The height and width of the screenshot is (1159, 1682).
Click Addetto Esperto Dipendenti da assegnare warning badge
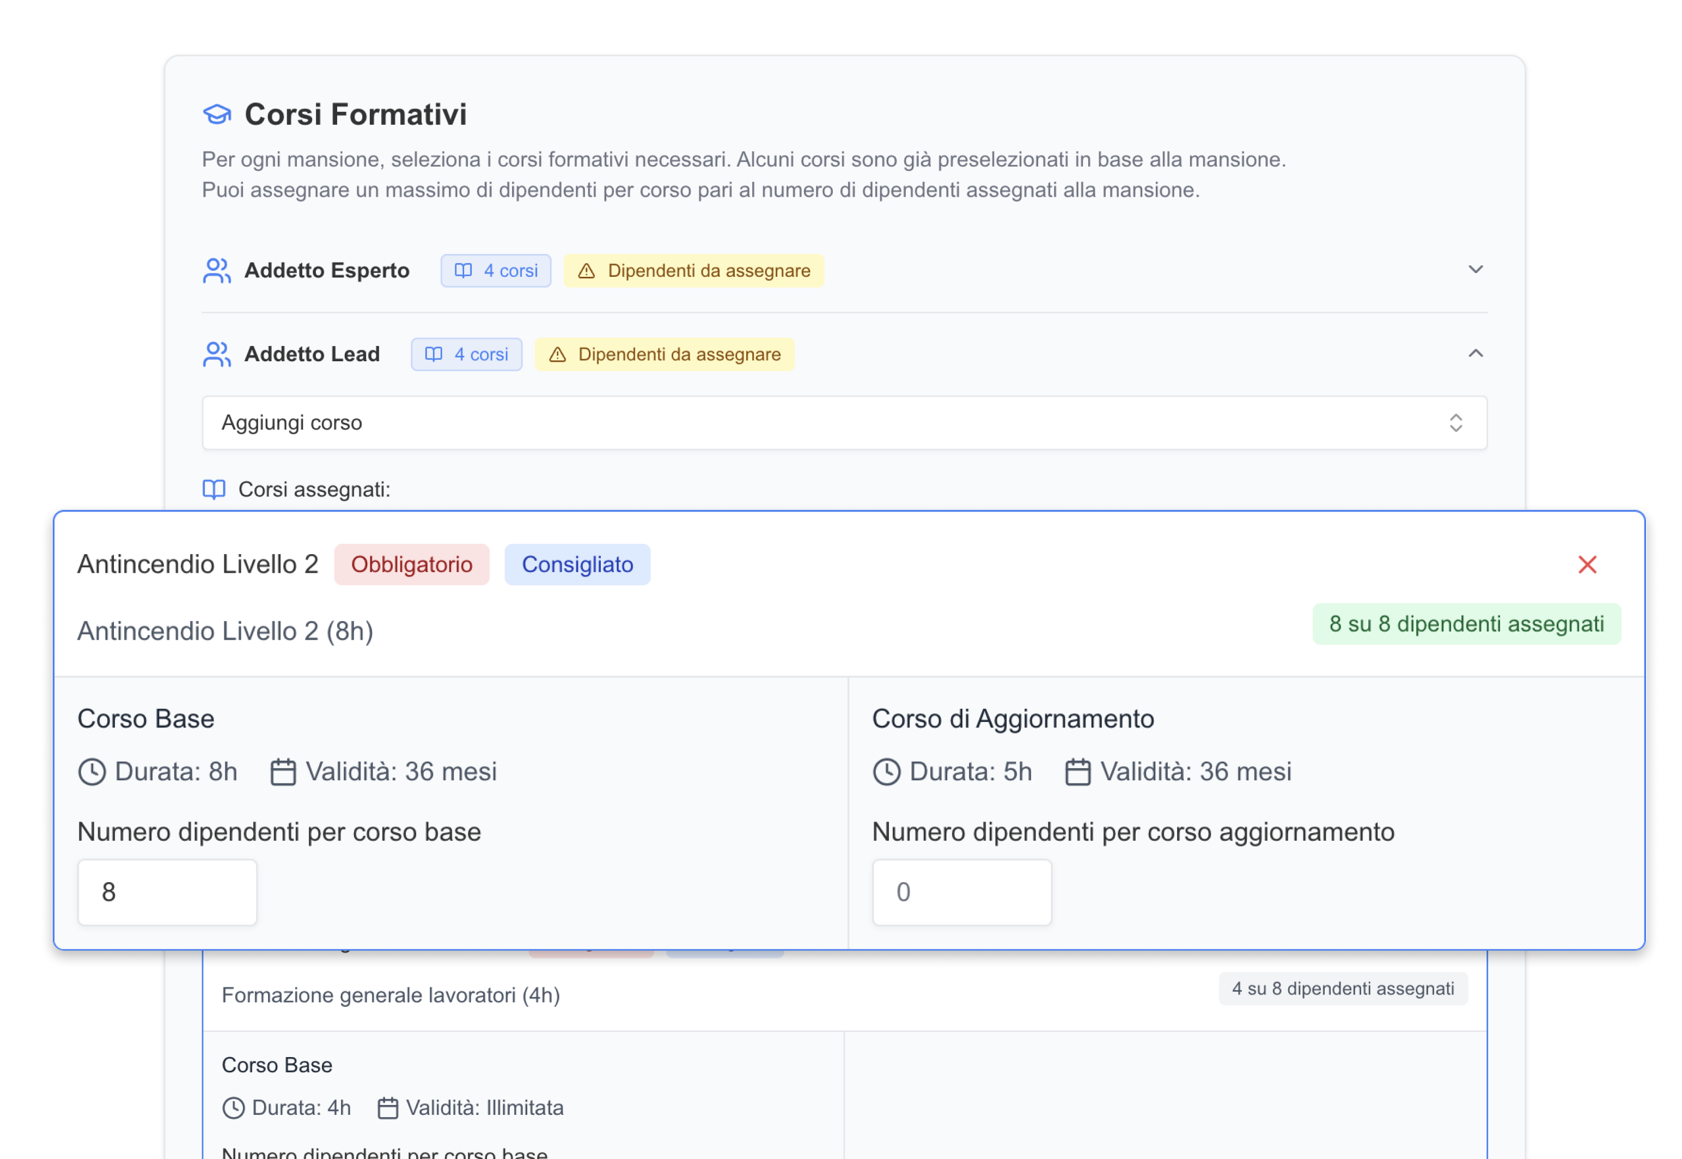(693, 271)
